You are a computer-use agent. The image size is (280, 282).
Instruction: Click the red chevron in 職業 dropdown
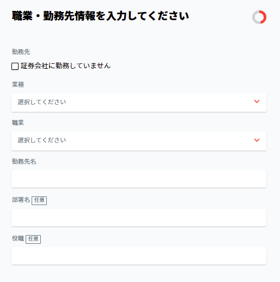(257, 140)
